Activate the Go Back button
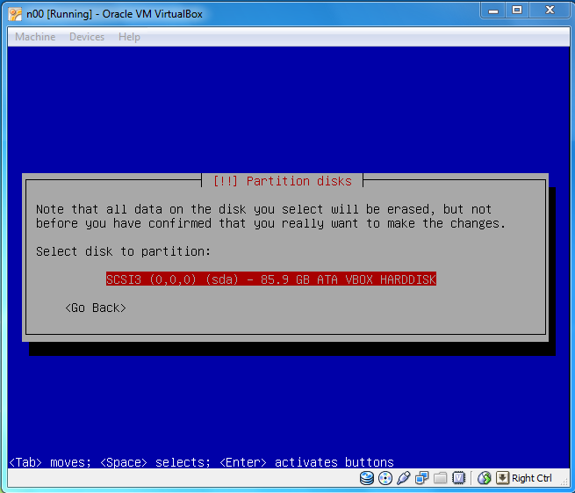The width and height of the screenshot is (575, 493). (x=96, y=308)
